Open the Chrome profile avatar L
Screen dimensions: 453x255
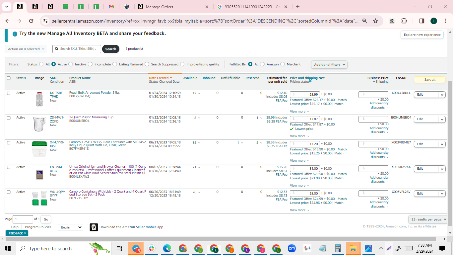pyautogui.click(x=434, y=21)
